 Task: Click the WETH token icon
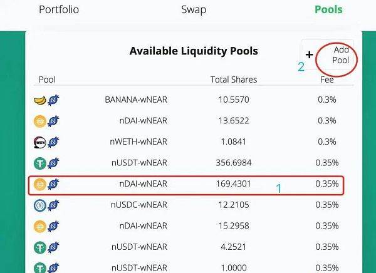pos(40,142)
